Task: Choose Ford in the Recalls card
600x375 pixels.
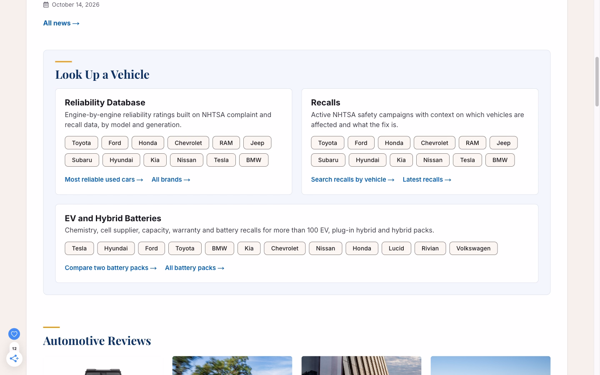Action: click(x=361, y=143)
